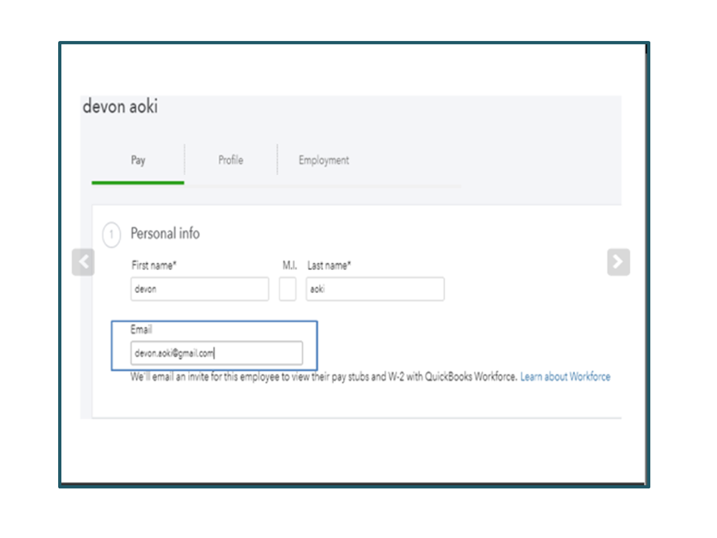Click the Email label above the field
The width and height of the screenshot is (717, 538).
pos(141,330)
